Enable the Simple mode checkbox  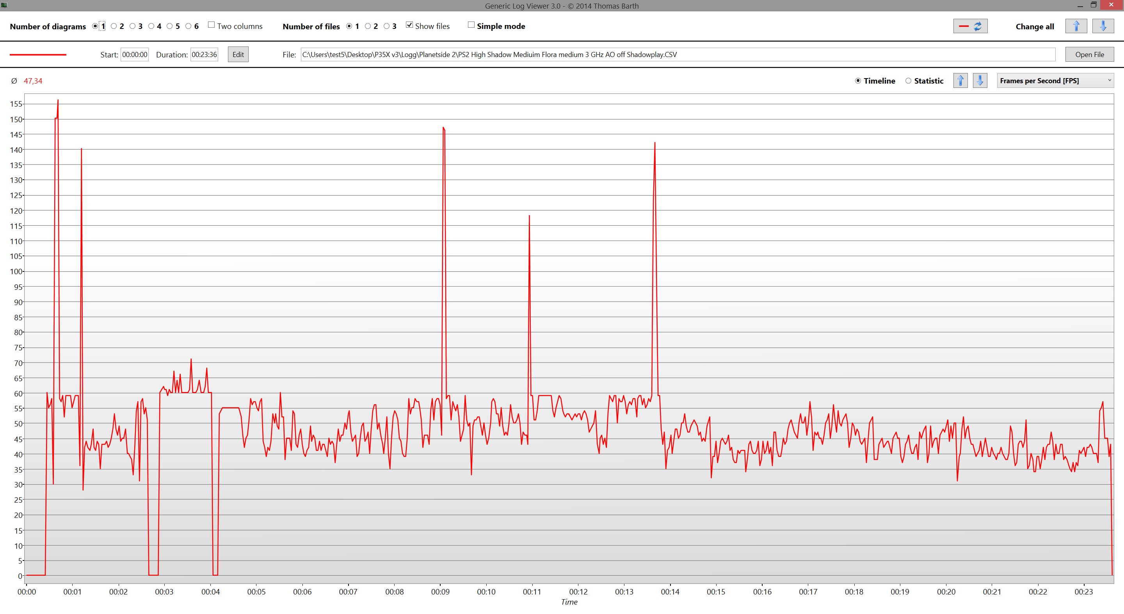[x=471, y=25]
